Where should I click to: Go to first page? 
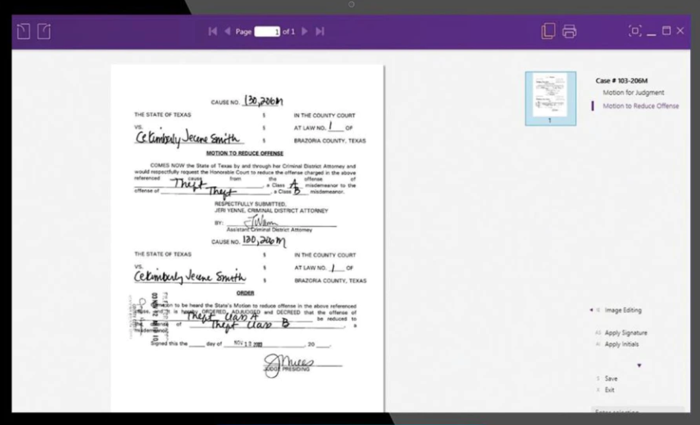[x=213, y=31]
